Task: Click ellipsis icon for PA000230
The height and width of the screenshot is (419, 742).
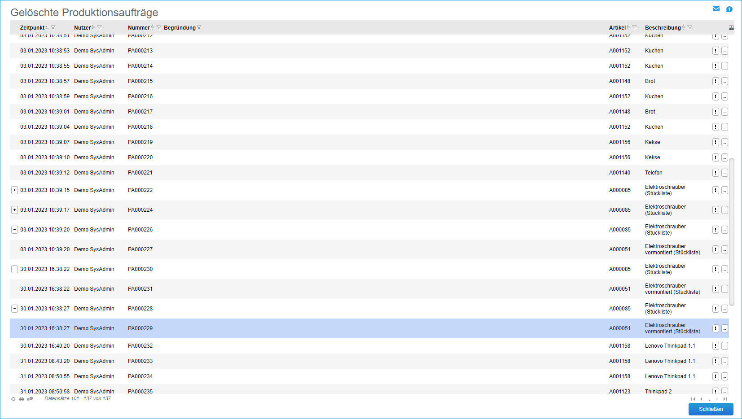Action: (x=724, y=269)
